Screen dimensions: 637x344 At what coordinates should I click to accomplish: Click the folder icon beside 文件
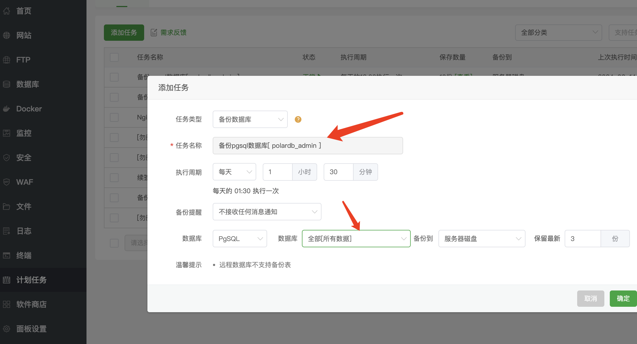(x=7, y=207)
